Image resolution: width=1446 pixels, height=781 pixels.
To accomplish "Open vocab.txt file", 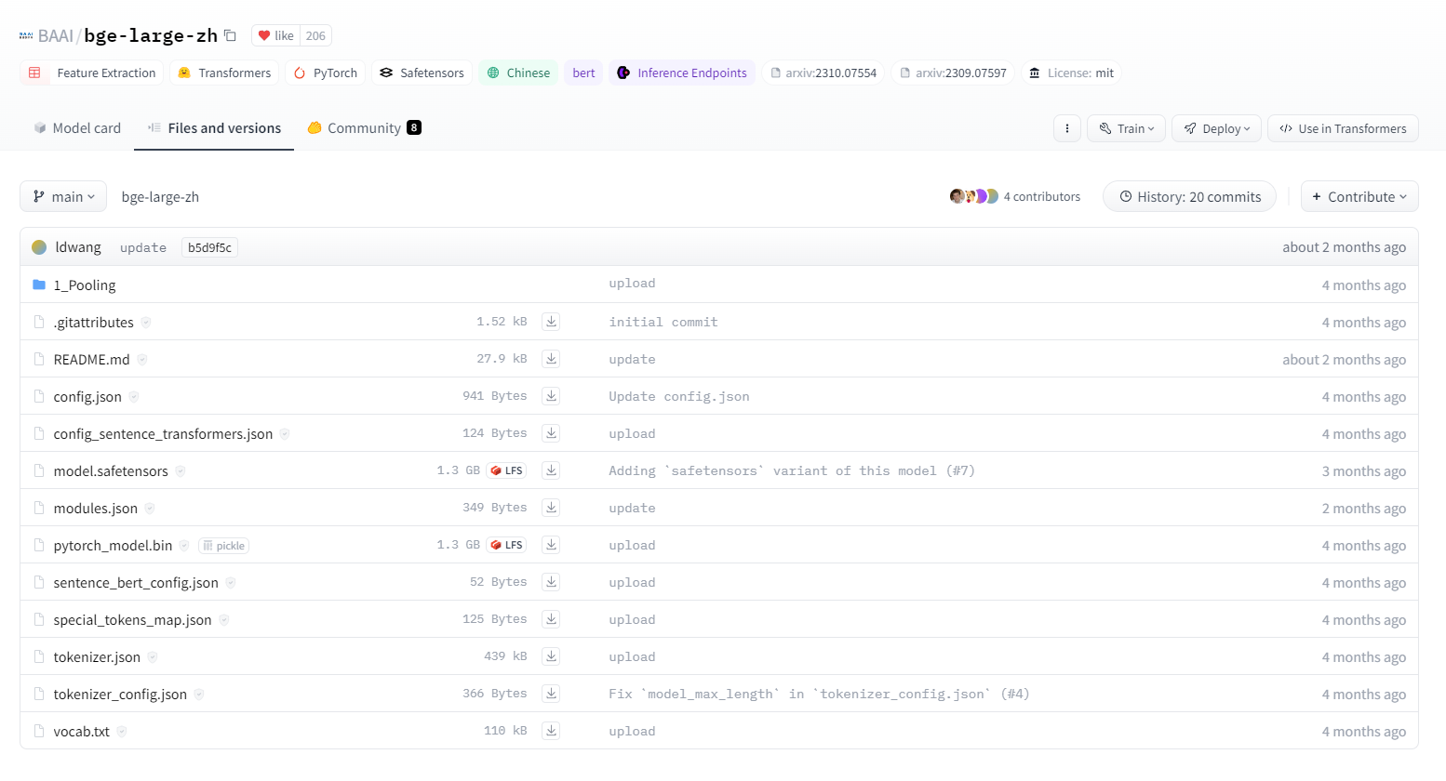I will tap(81, 732).
